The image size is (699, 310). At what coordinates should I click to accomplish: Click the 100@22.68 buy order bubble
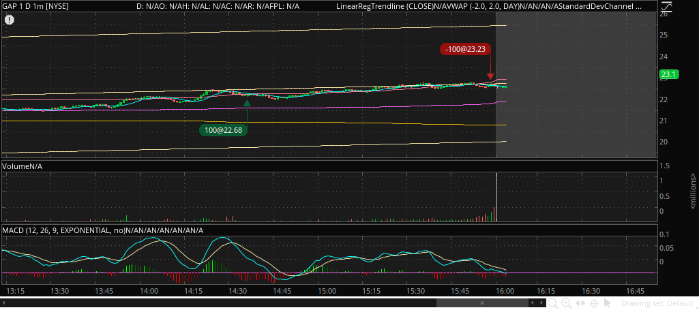[224, 130]
